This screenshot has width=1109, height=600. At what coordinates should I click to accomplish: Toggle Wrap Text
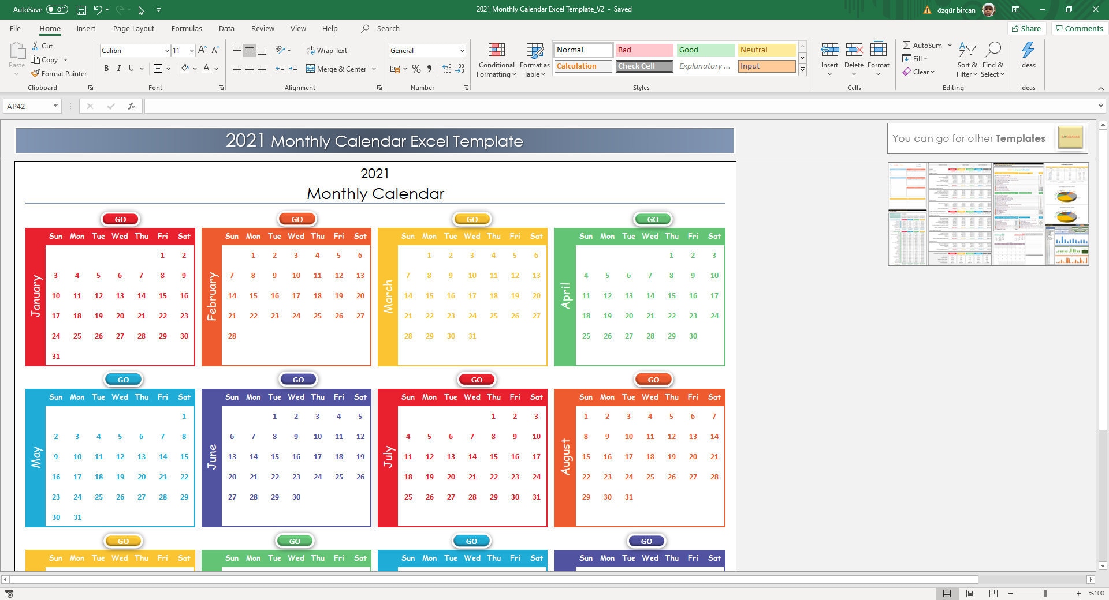click(x=327, y=51)
